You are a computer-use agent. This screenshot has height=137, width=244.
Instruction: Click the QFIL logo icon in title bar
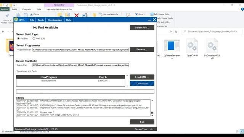coord(16,20)
